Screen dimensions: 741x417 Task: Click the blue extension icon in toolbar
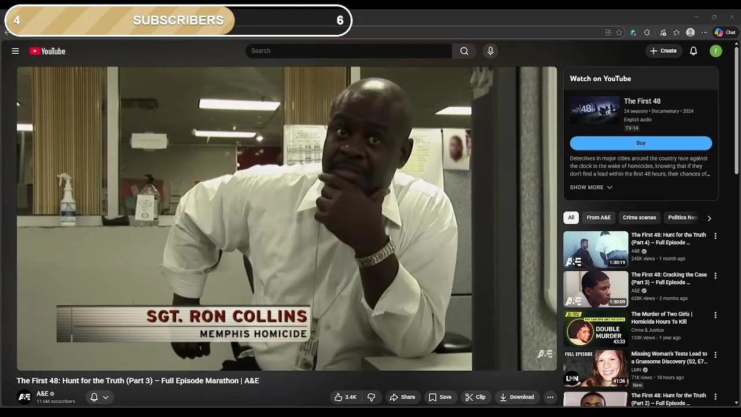[x=633, y=32]
